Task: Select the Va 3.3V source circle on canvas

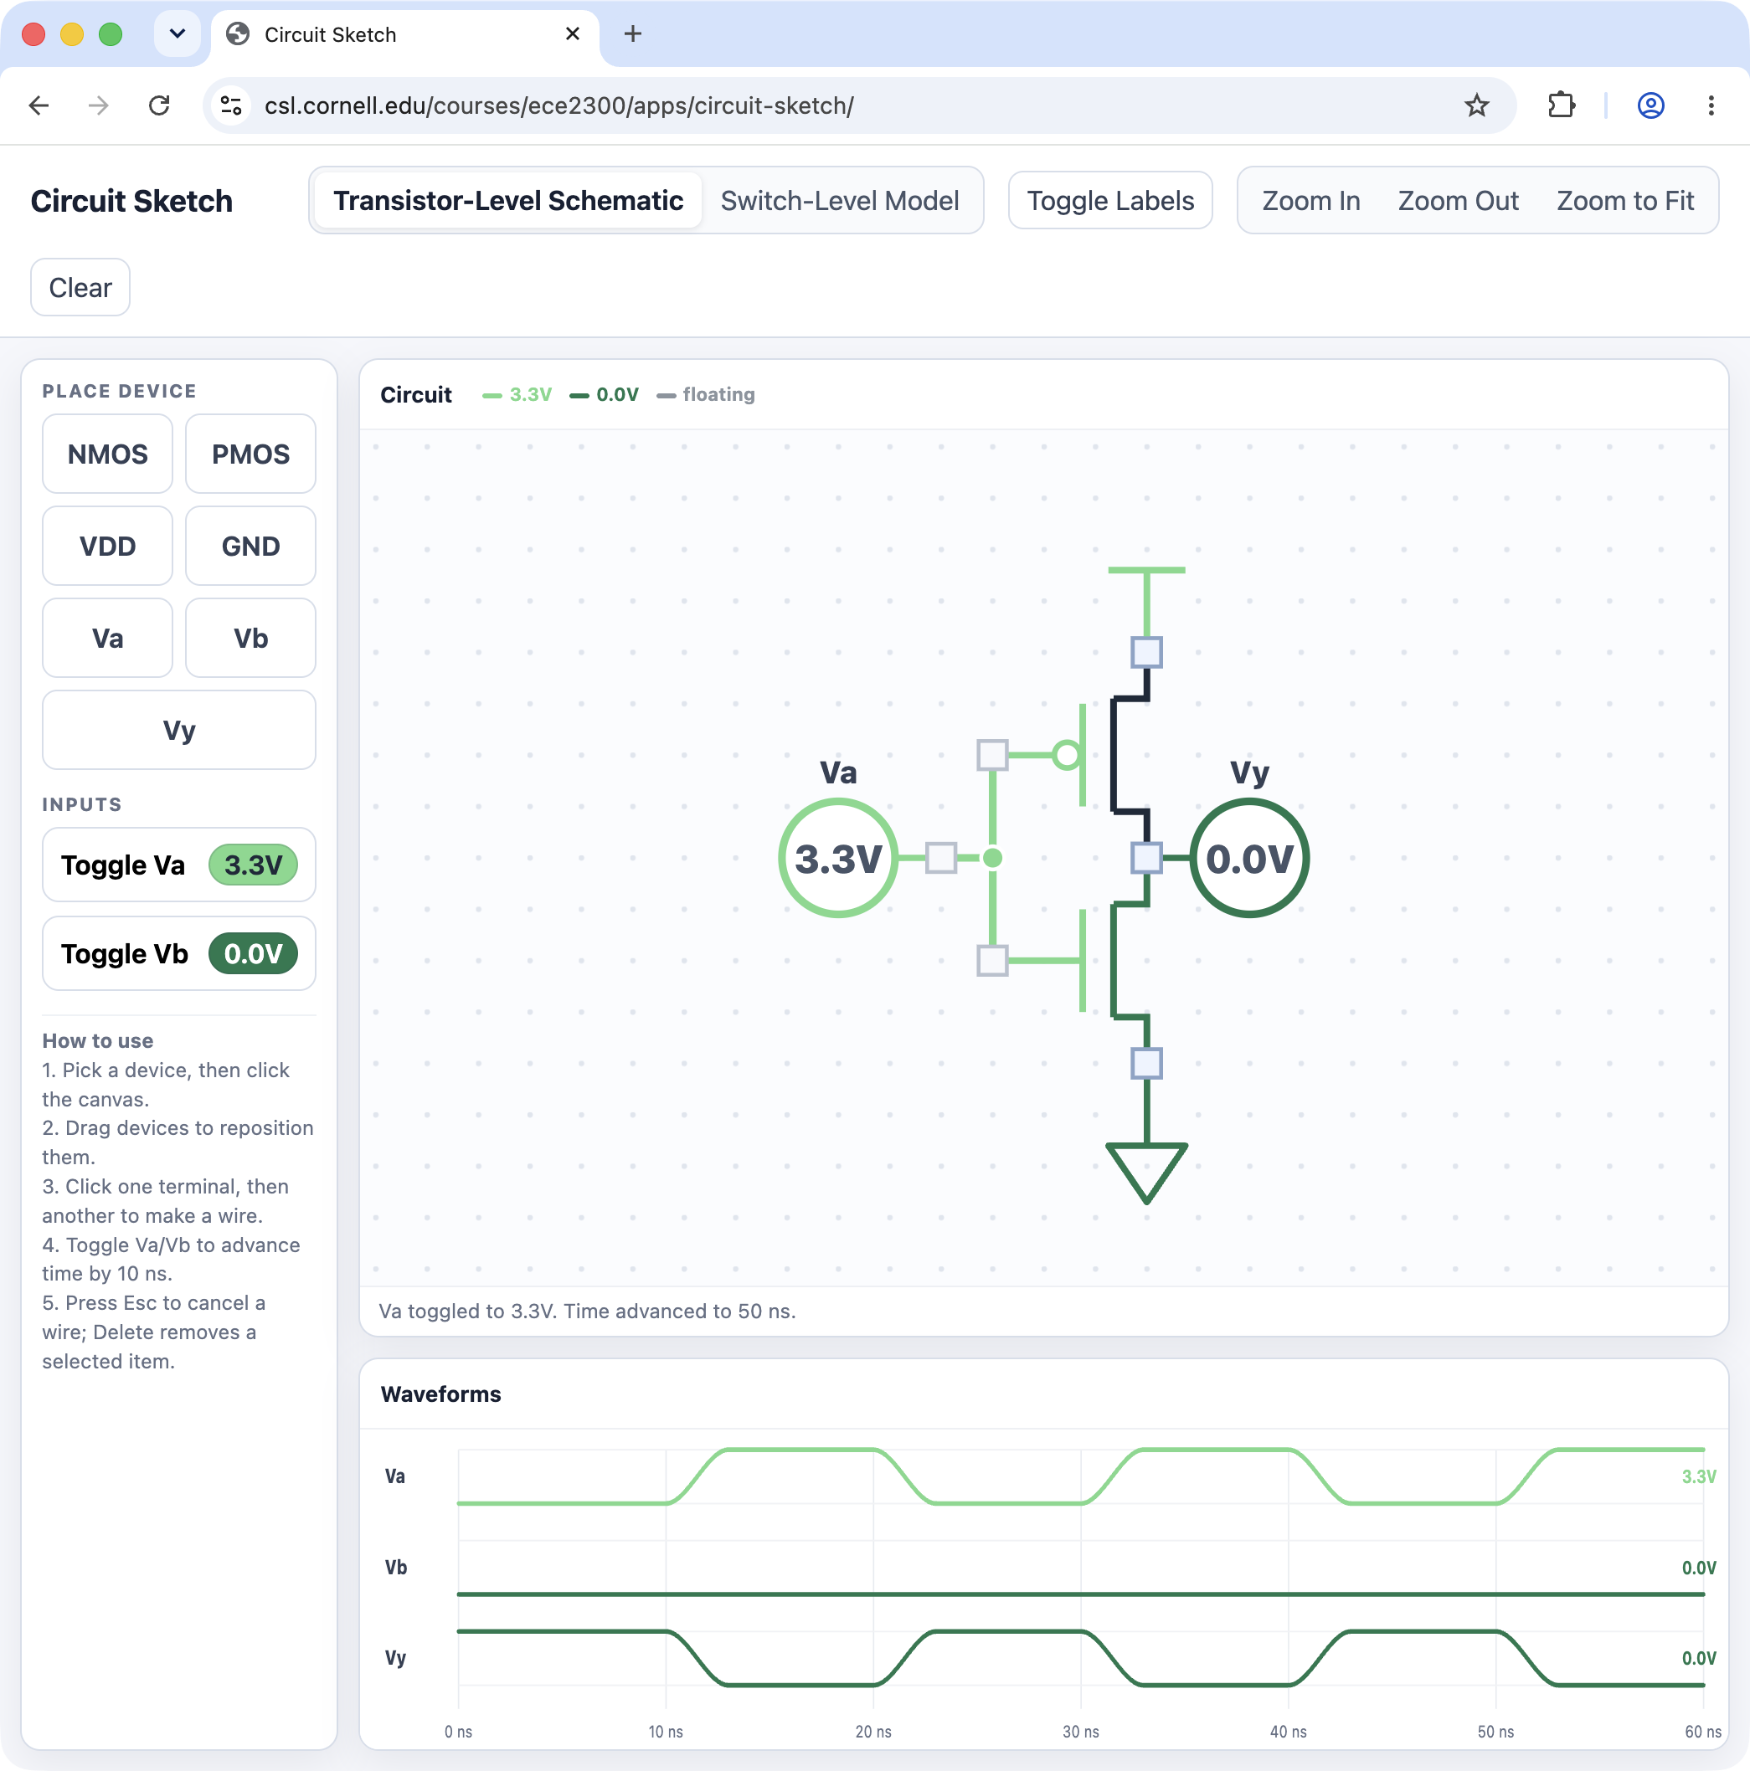Action: tap(838, 858)
